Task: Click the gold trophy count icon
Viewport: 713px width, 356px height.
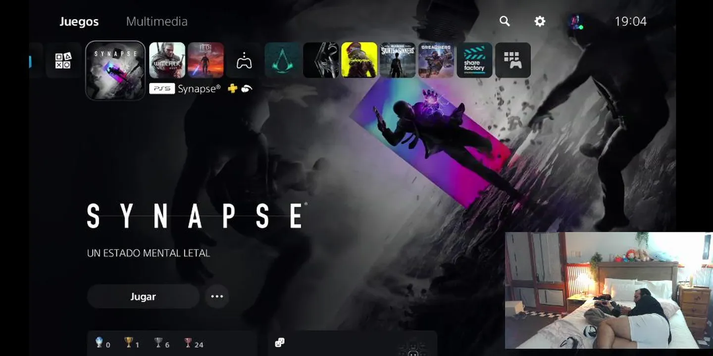Action: click(129, 342)
